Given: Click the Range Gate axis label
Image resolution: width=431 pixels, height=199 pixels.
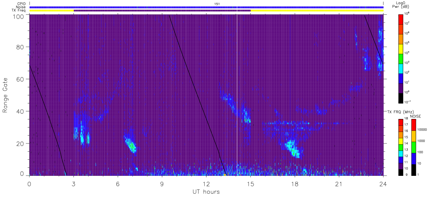Looking at the screenshot, I should tap(5, 95).
